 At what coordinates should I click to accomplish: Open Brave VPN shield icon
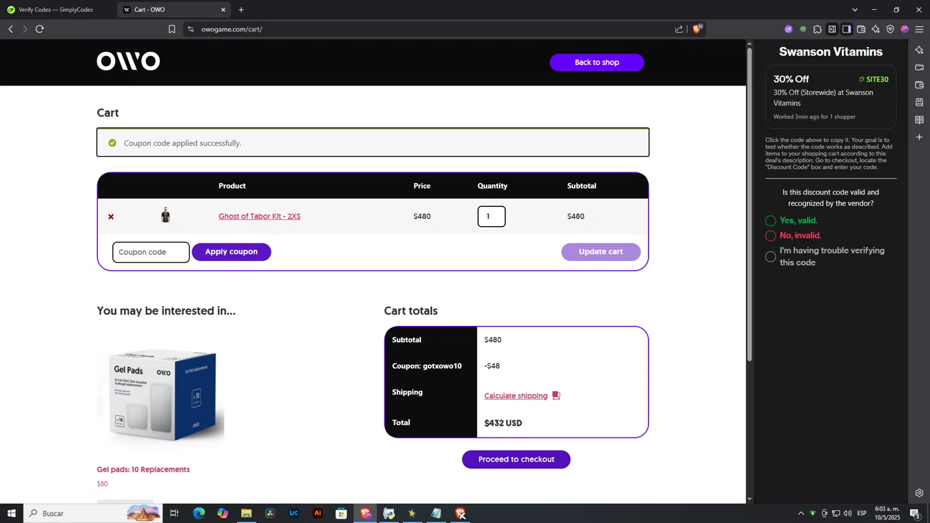pyautogui.click(x=890, y=29)
